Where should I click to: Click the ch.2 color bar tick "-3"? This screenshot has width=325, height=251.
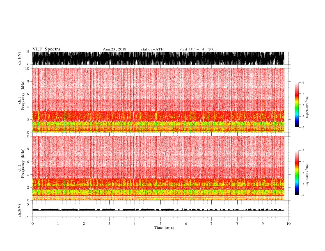303,151
